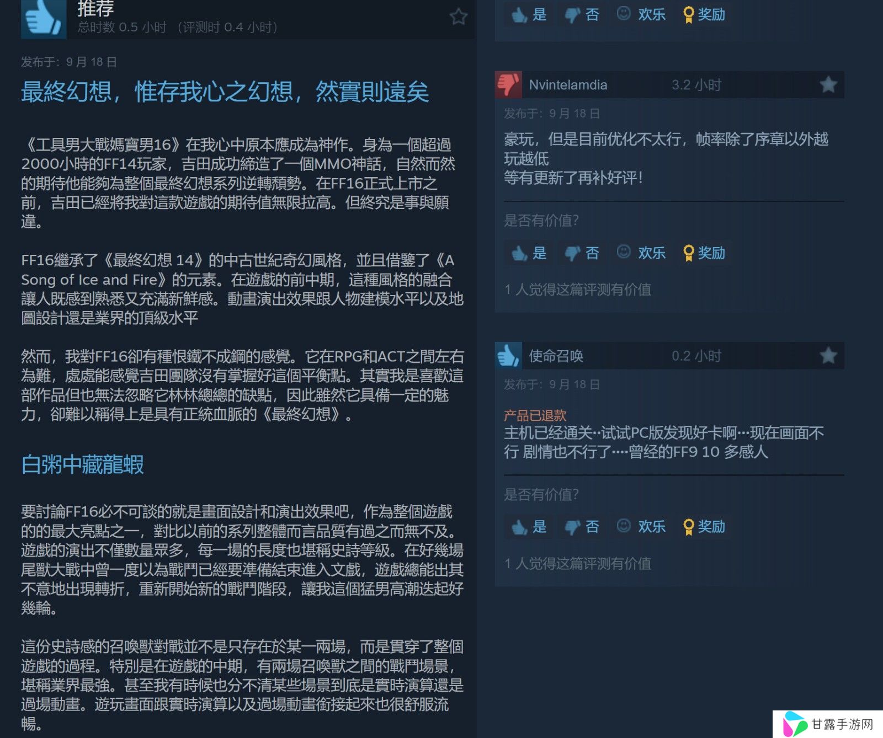Click the 总时数 0.5 小时 text
The height and width of the screenshot is (738, 883).
click(x=122, y=27)
